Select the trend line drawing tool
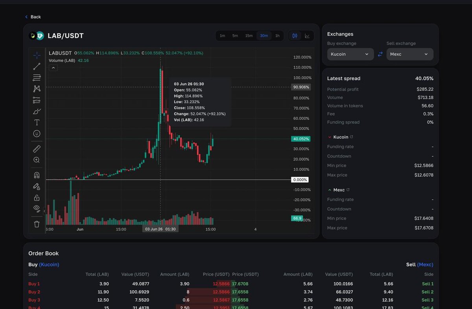 click(x=37, y=66)
